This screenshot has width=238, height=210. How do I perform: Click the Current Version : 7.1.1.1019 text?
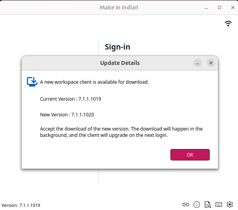pos(71,99)
